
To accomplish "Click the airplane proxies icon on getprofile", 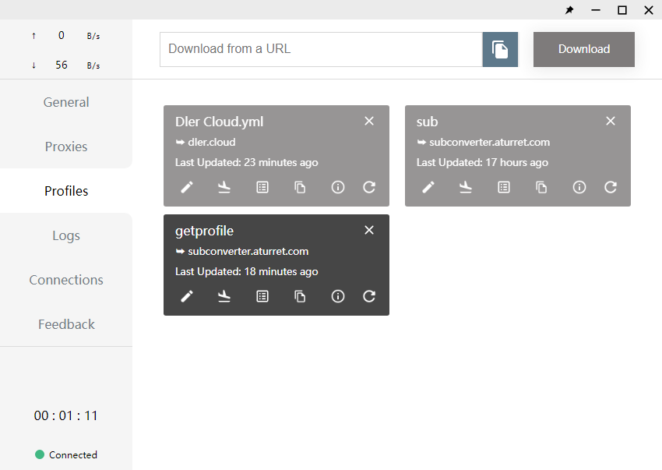I will [x=224, y=296].
